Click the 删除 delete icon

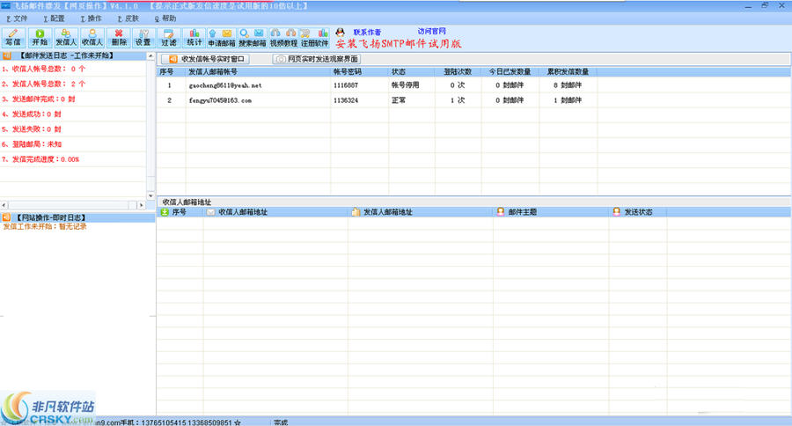(119, 38)
